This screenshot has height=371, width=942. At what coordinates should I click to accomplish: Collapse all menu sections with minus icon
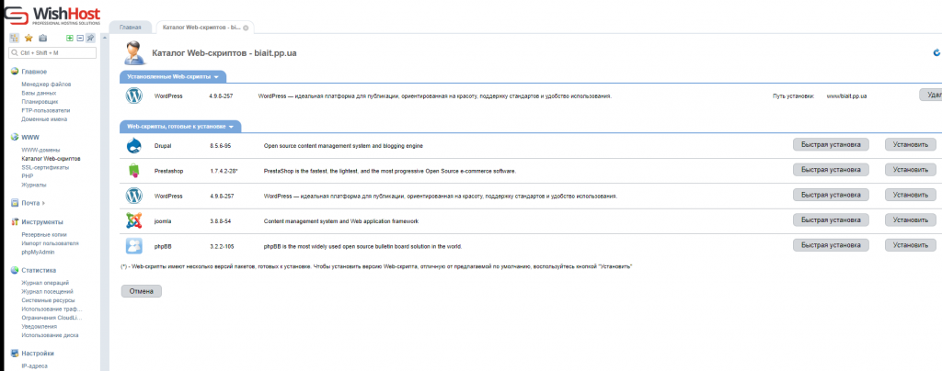(80, 39)
